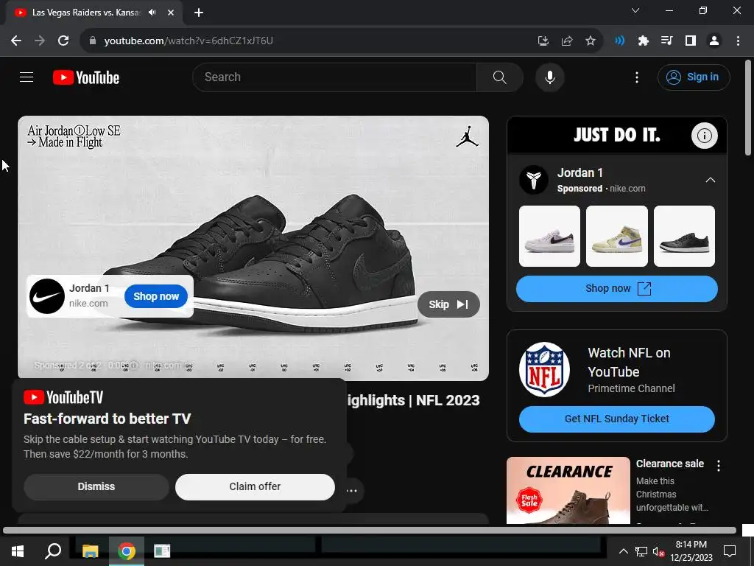
Task: Click Shop now in the sidebar ad
Action: point(616,288)
